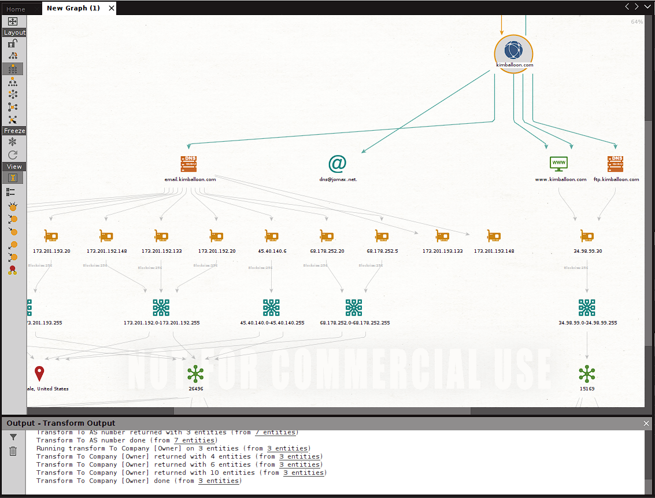Toggle the Freeze snowflake button
The height and width of the screenshot is (498, 655).
pos(13,142)
